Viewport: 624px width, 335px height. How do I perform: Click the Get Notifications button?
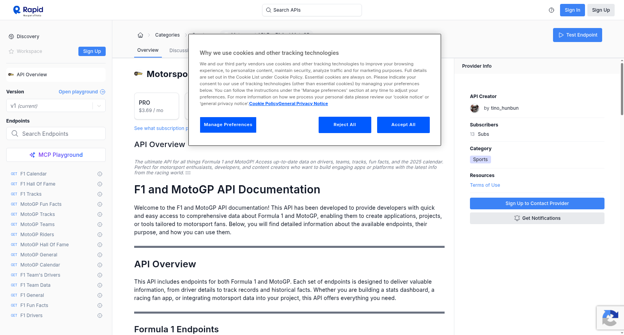click(537, 218)
